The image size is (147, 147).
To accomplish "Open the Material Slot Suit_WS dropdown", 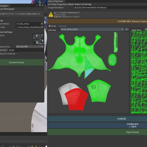I will 30,47.
